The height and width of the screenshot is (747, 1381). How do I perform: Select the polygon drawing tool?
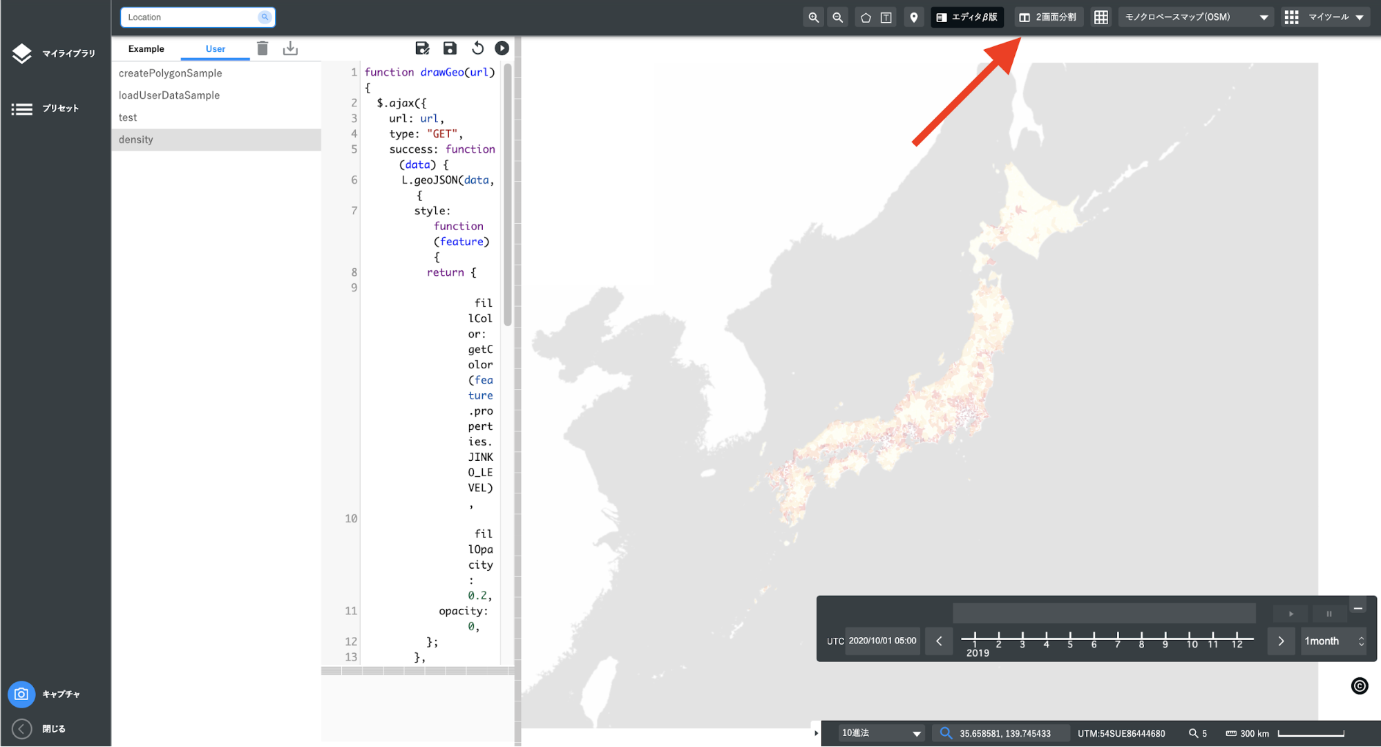point(865,17)
